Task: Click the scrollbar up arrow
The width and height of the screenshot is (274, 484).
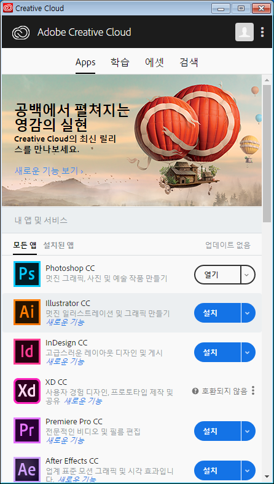Action: 267,79
